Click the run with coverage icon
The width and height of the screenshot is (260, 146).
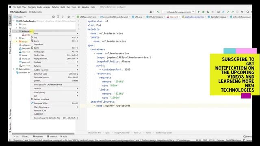208,12
